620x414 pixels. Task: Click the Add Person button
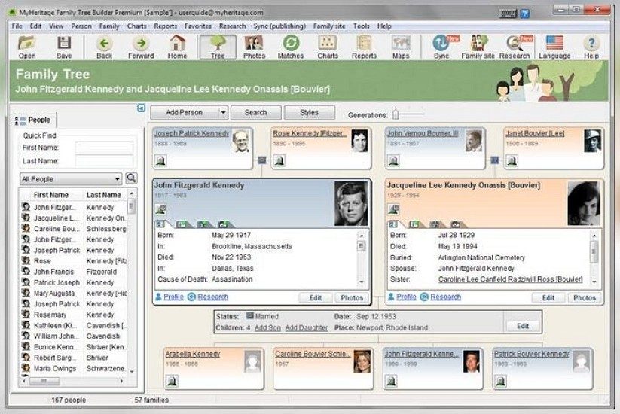tap(185, 113)
